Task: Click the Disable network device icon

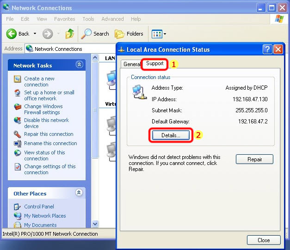Action: 18,121
